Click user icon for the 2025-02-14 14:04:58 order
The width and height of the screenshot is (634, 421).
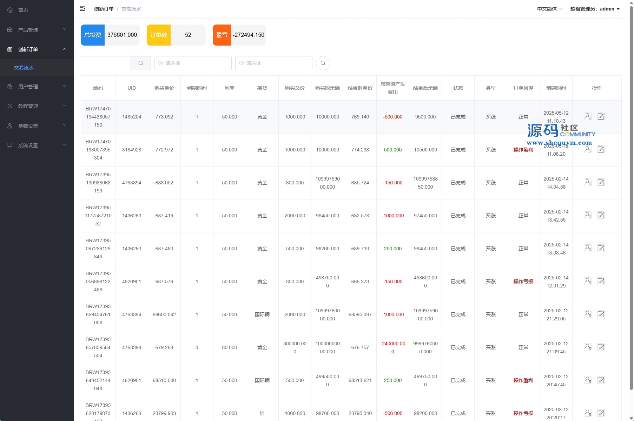coord(587,182)
